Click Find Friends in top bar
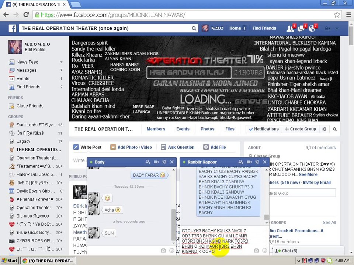Viewport: 354px width, 265px height. coord(264,28)
